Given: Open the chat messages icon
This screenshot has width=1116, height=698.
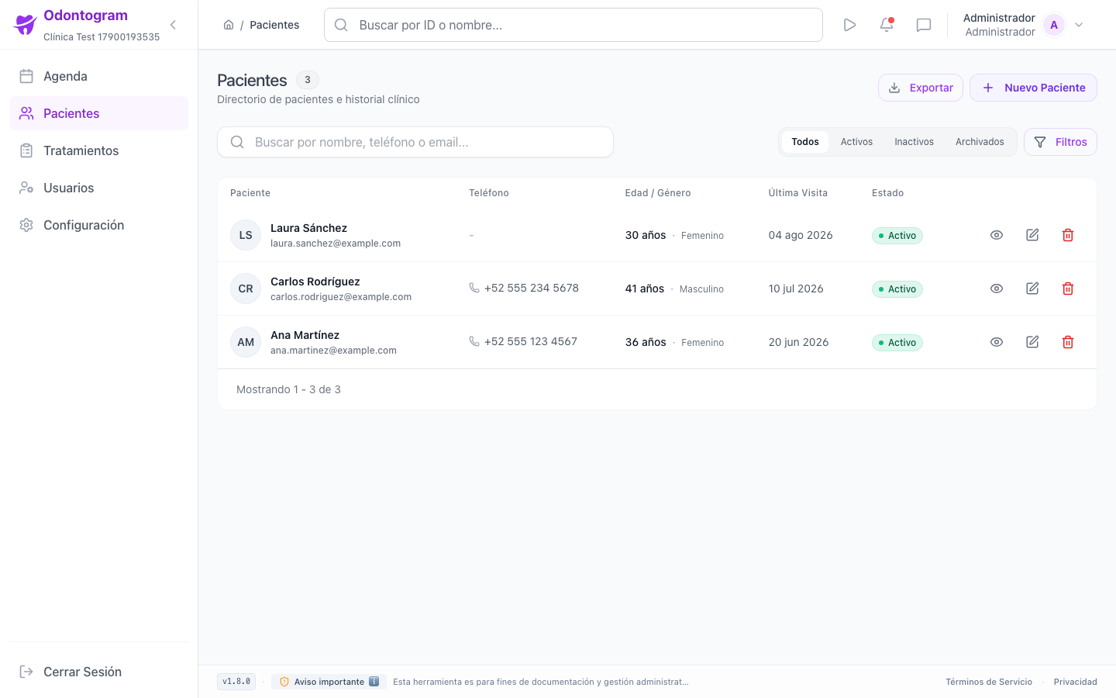Looking at the screenshot, I should pyautogui.click(x=924, y=25).
